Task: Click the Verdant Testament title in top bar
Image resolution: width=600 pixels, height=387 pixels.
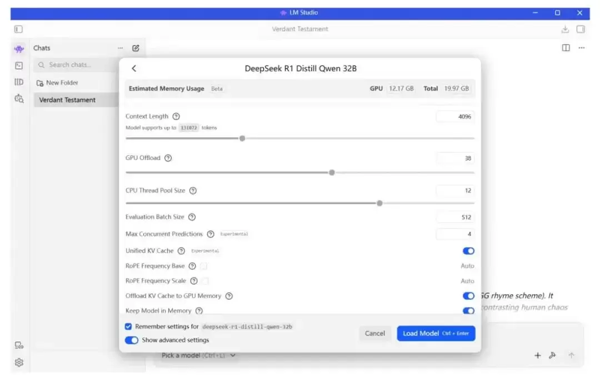Action: click(x=300, y=29)
